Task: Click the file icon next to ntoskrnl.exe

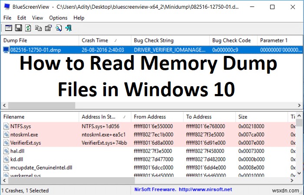Action: point(6,135)
